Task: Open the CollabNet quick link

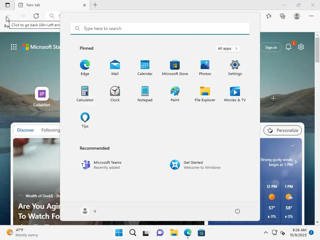Action: (x=42, y=97)
